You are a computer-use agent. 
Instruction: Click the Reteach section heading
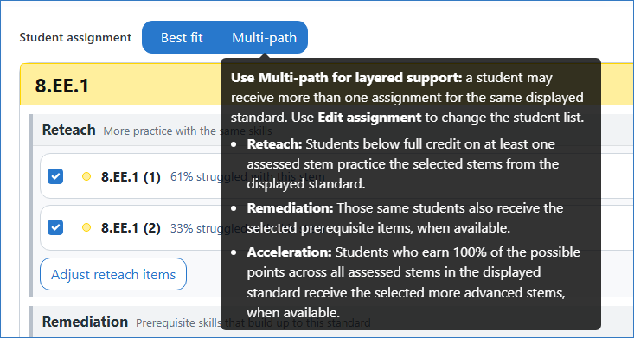[x=68, y=131]
